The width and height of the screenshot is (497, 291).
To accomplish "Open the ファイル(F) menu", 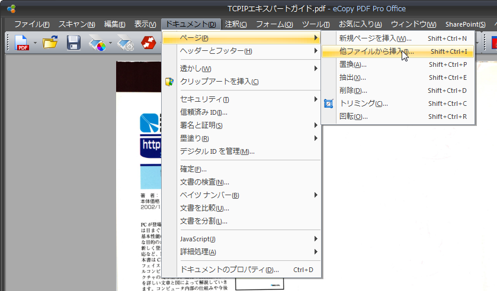I will tap(32, 24).
